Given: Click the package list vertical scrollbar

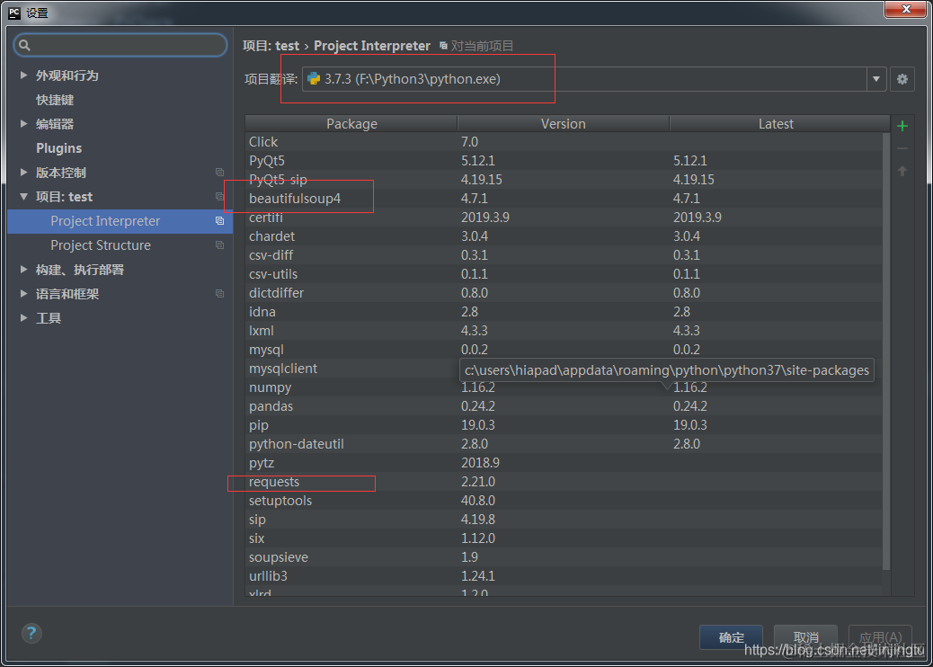Looking at the screenshot, I should point(886,351).
